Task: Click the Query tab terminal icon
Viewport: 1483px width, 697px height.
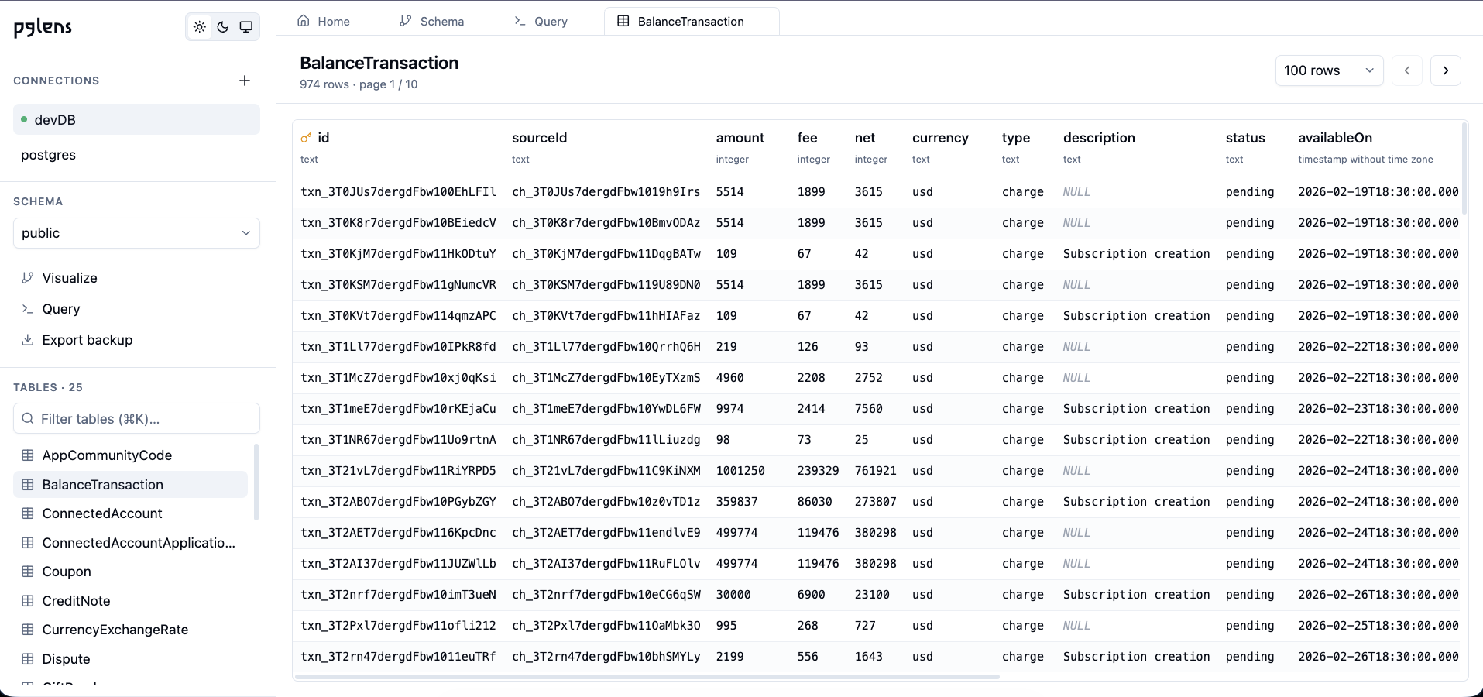Action: pos(520,21)
